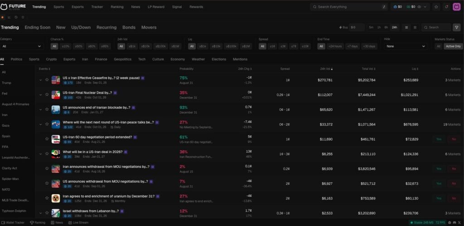Sort by Events column header
464x226 pixels.
(44, 69)
